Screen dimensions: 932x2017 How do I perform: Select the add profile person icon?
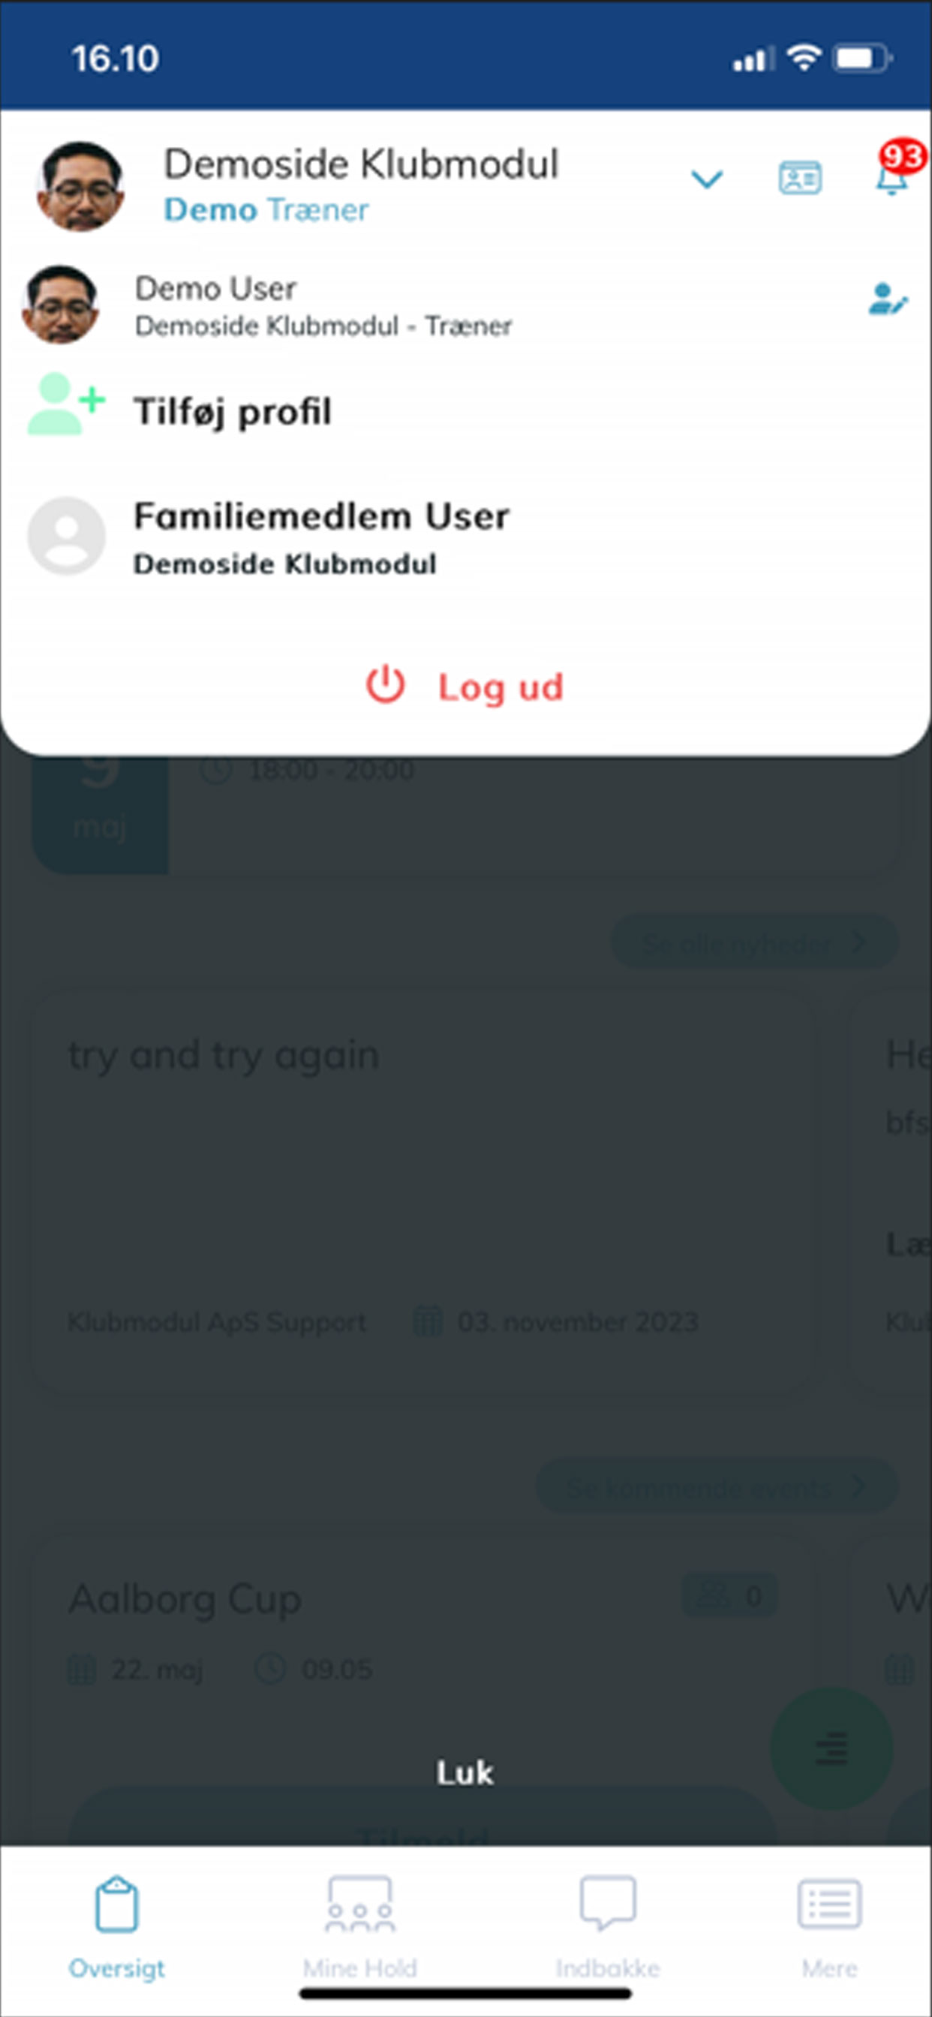click(x=66, y=404)
